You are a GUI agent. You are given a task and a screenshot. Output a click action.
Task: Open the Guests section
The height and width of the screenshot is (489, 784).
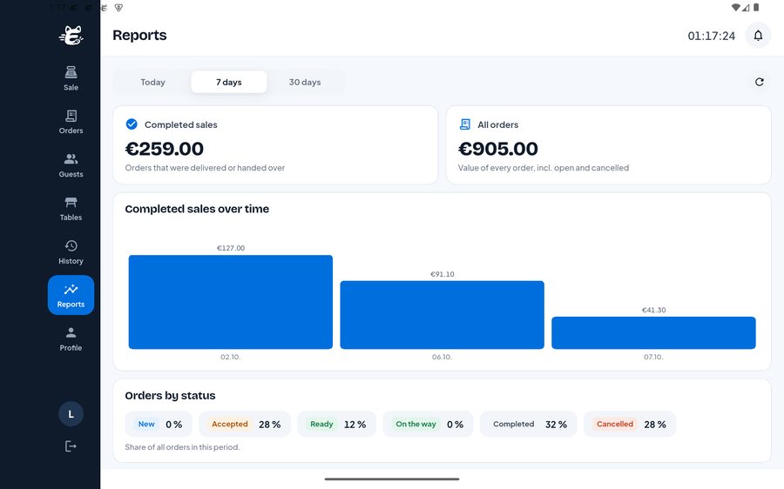coord(71,165)
